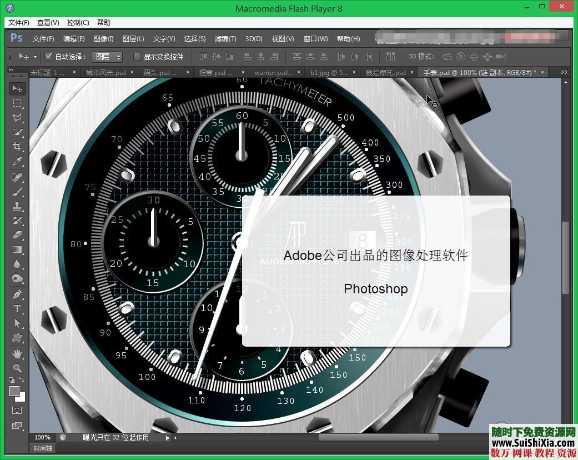Select the Brush tool
578x460 pixels.
[x=17, y=192]
